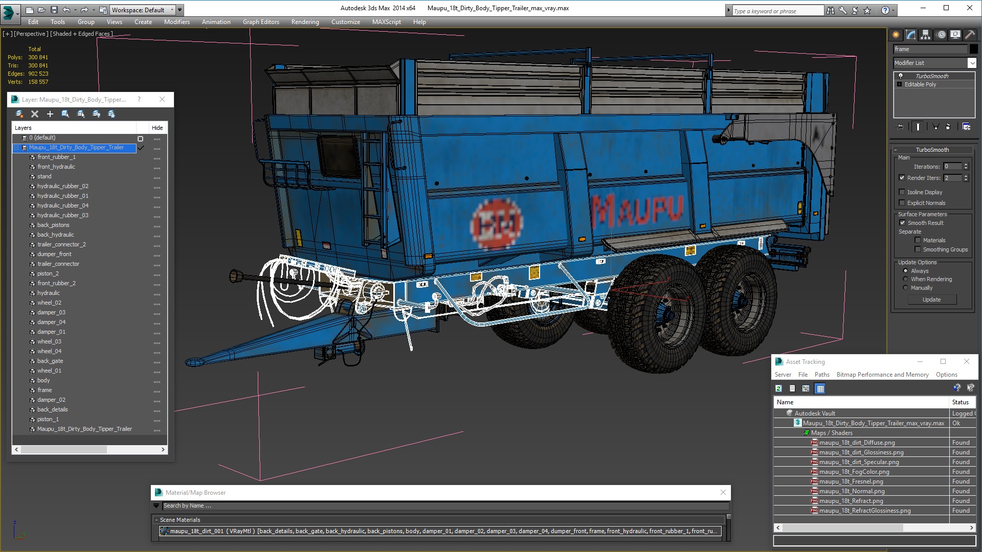Toggle the Render Iters checkbox
This screenshot has width=982, height=552.
902,178
